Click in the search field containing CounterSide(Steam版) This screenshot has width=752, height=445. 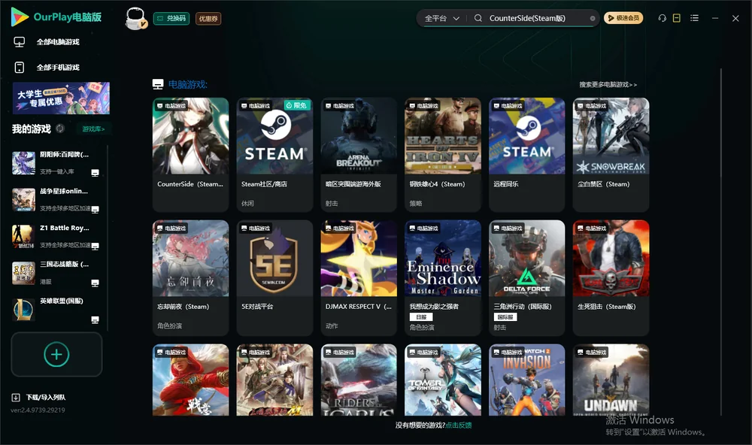537,18
